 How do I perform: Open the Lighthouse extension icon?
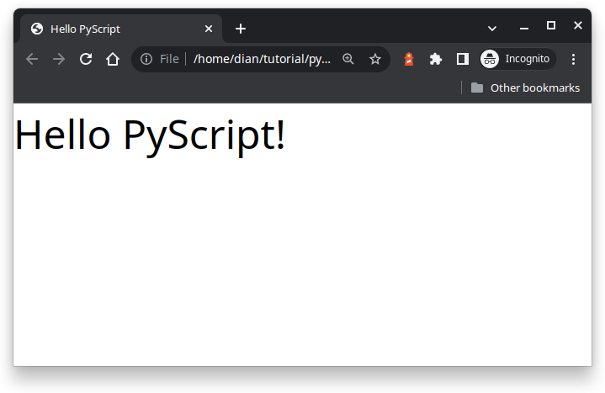coord(409,59)
